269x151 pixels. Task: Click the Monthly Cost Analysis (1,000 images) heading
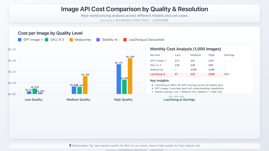pyautogui.click(x=186, y=49)
